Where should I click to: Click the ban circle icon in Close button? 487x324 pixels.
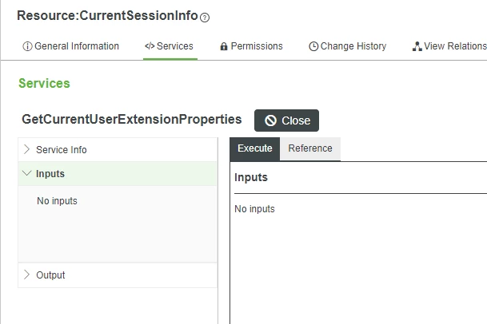[x=270, y=121]
